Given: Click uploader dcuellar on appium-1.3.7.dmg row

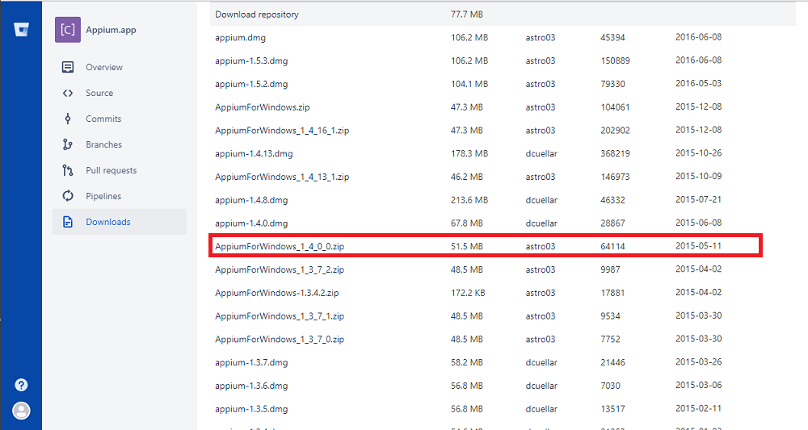Looking at the screenshot, I should tap(541, 362).
